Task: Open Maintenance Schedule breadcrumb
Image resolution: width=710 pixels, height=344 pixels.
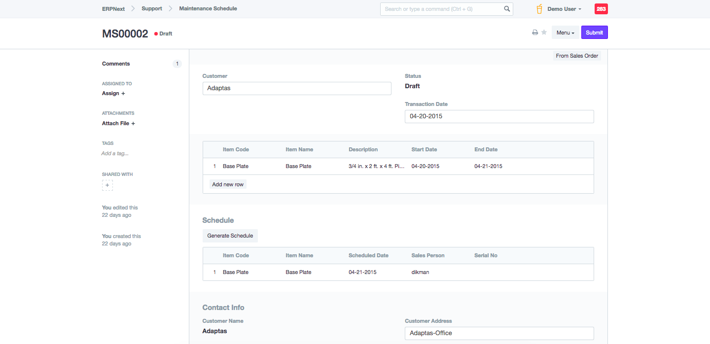Action: [x=208, y=9]
